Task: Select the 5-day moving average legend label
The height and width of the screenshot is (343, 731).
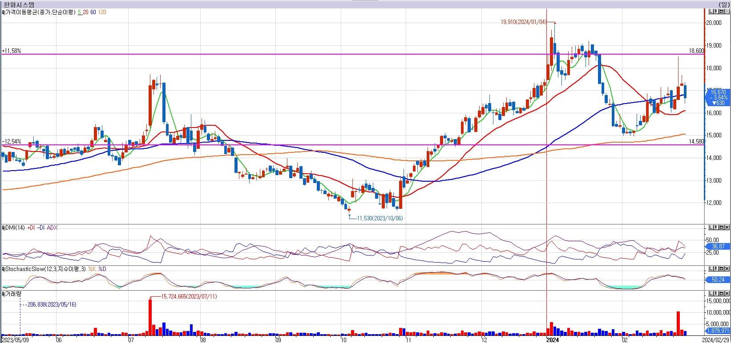Action: [79, 12]
